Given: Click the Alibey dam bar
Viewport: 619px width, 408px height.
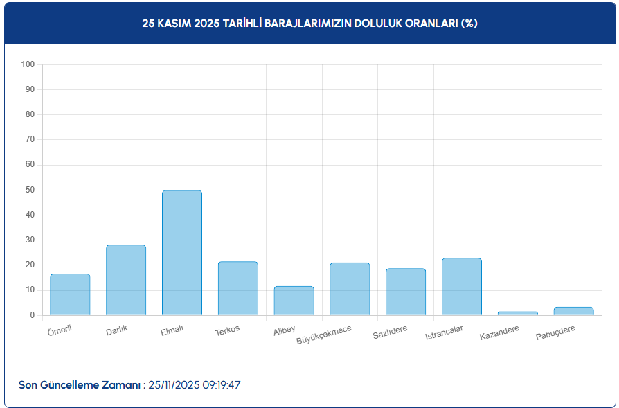Looking at the screenshot, I should coord(294,301).
